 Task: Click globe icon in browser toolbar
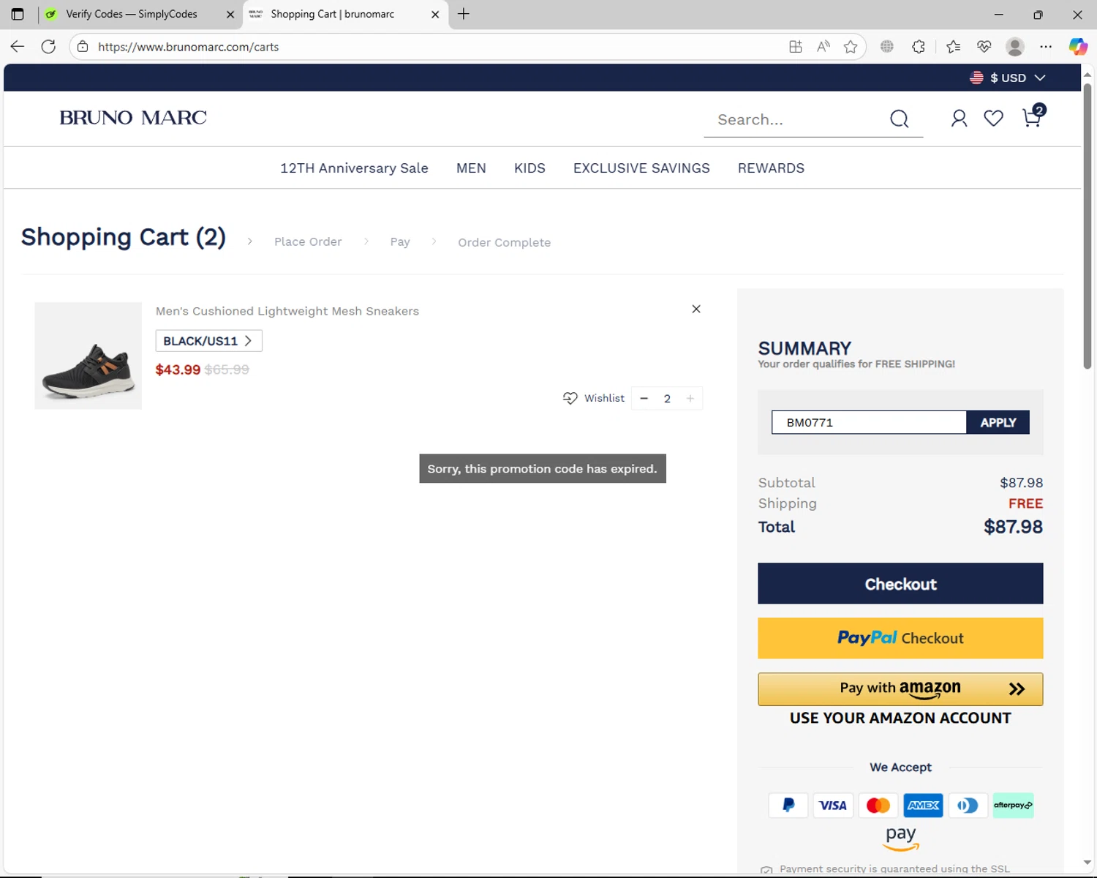pyautogui.click(x=887, y=47)
